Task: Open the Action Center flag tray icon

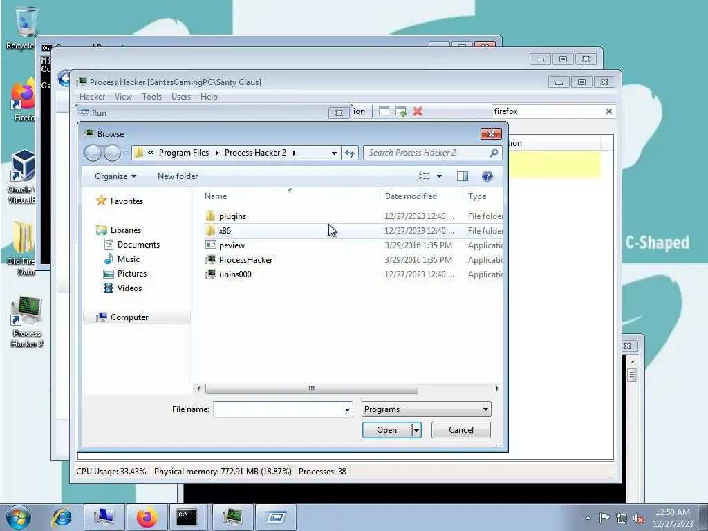Action: pos(604,518)
